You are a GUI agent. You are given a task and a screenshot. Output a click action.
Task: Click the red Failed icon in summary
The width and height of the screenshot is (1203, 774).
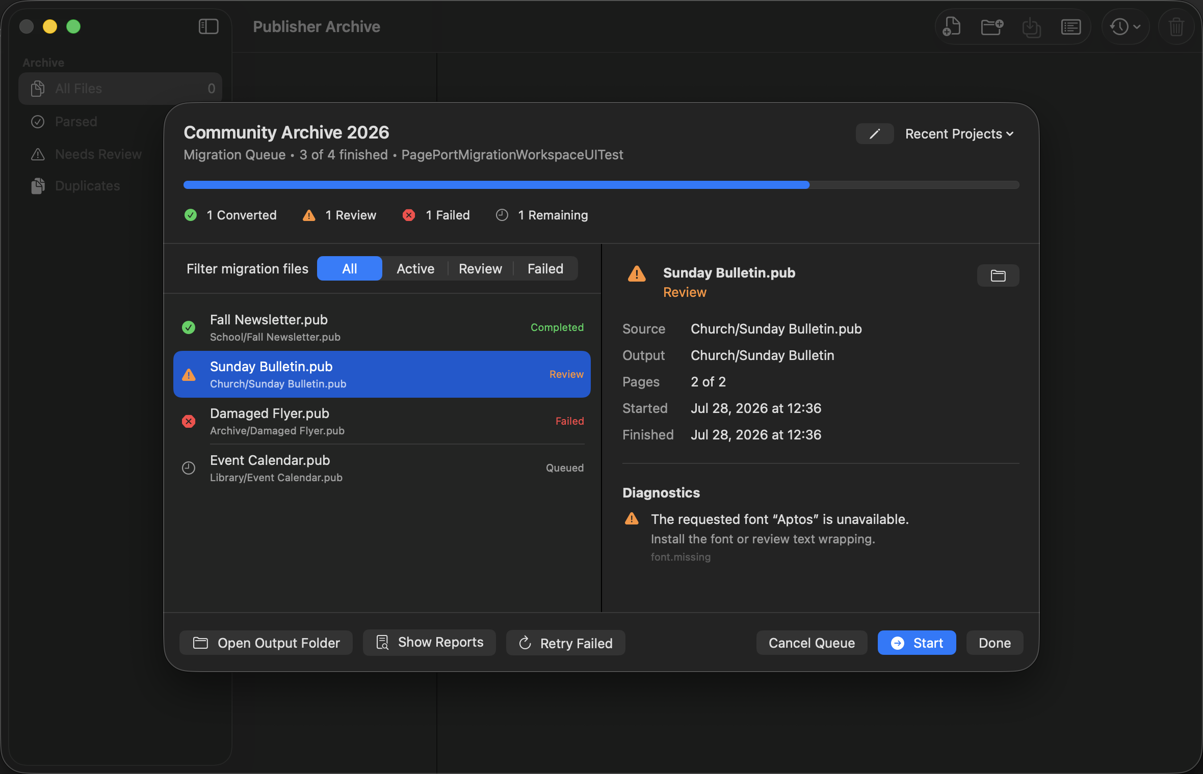click(x=409, y=215)
